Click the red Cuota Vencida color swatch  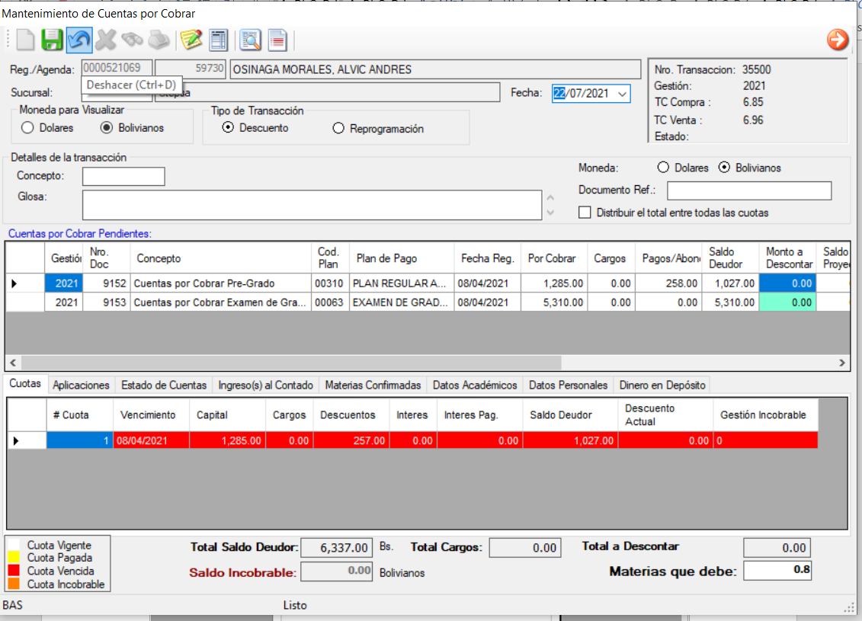click(x=14, y=571)
